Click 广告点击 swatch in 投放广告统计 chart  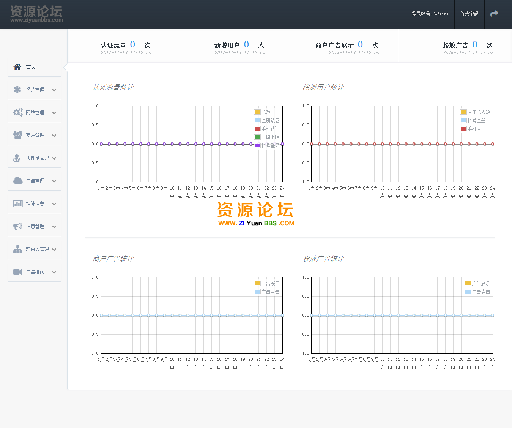(468, 292)
